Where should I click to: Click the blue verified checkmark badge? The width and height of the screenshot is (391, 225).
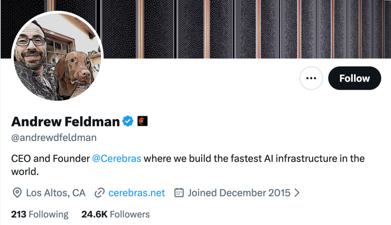click(128, 121)
